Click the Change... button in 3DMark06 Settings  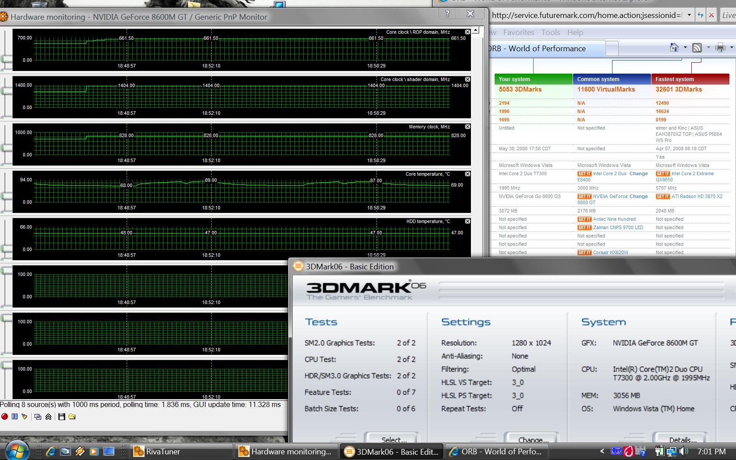coord(531,438)
